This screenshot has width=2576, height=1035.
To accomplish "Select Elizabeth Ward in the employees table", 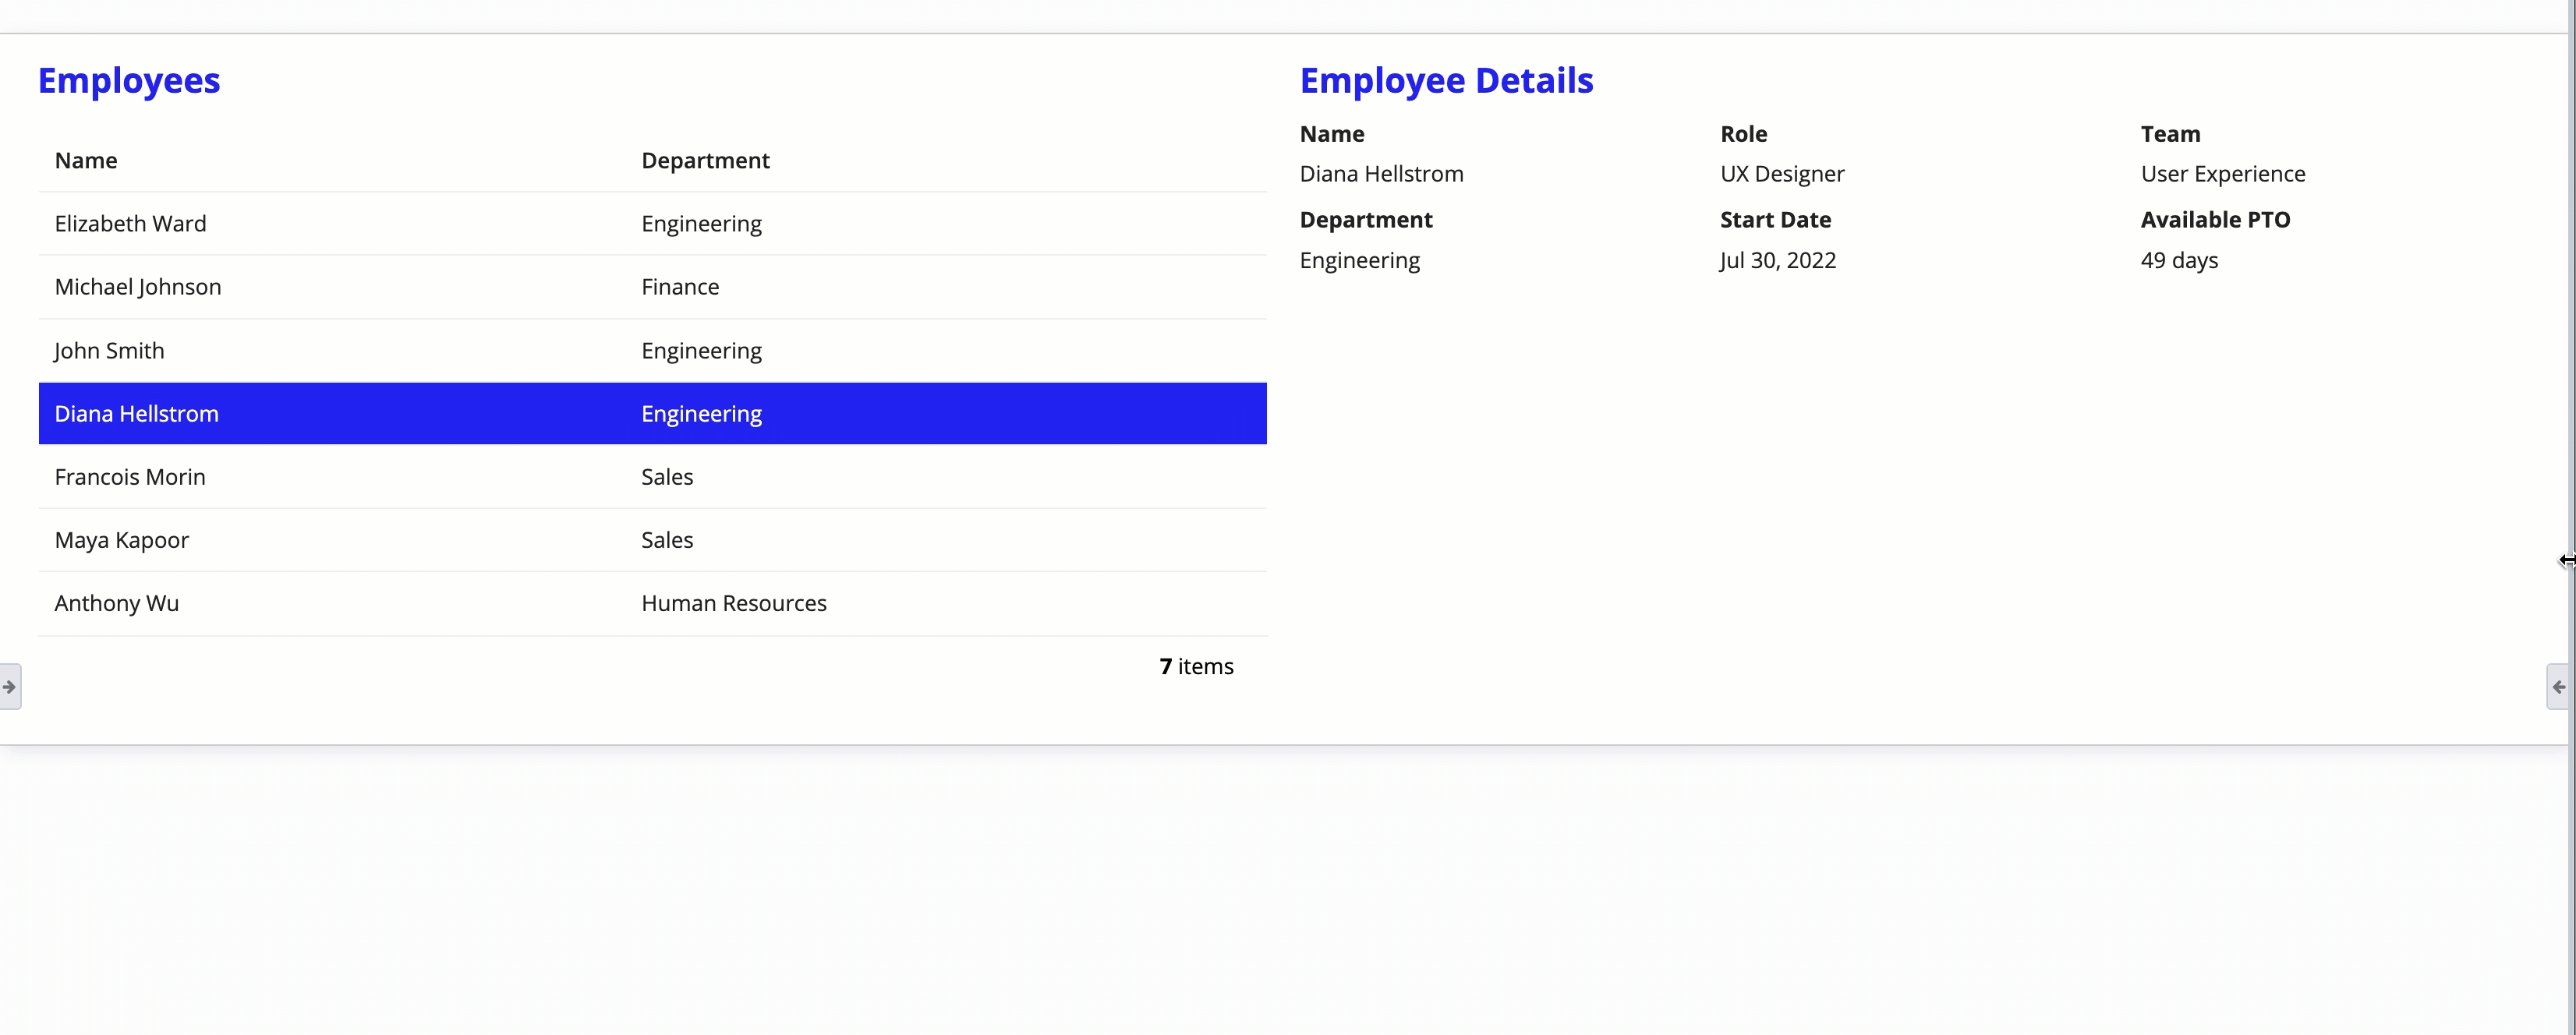I will 652,223.
